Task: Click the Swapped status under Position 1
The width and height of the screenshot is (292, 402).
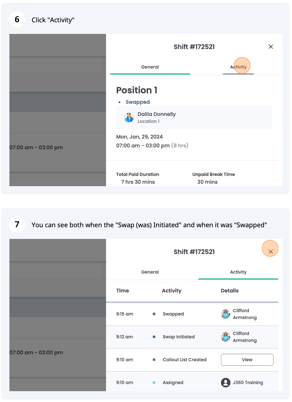Action: [137, 102]
